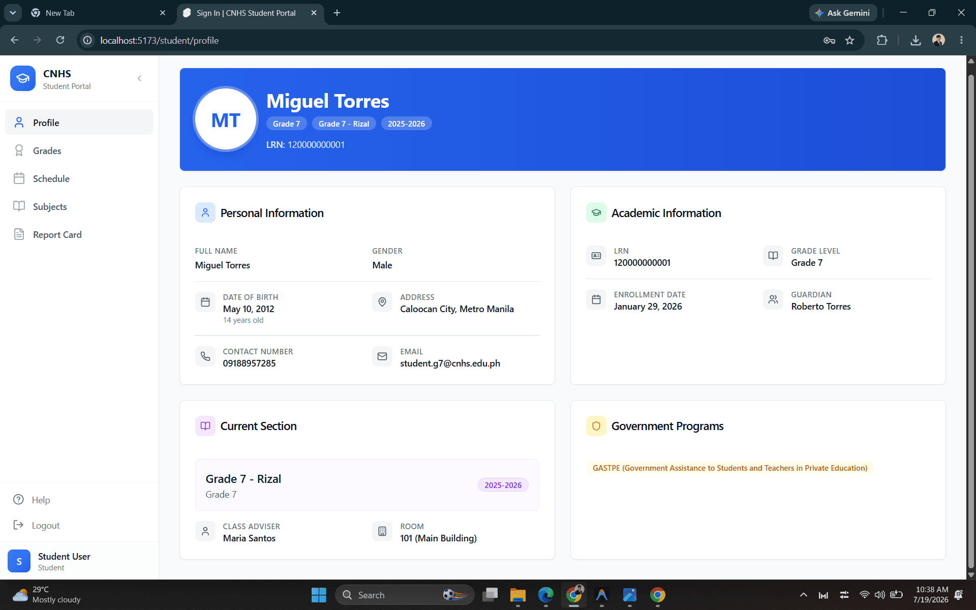Bookmark this page with the star icon
The height and width of the screenshot is (610, 976).
pyautogui.click(x=849, y=40)
